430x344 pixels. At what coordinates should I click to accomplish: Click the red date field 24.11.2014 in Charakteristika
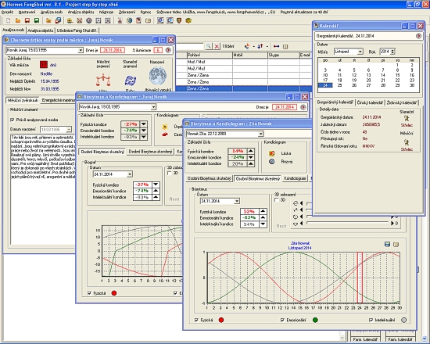point(113,50)
